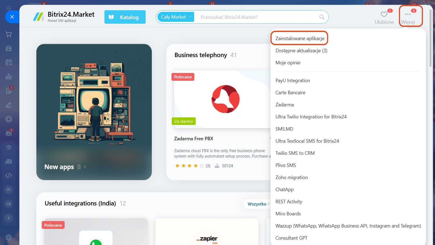Open Zadarma Free PBX title link
435x245 pixels.
click(x=194, y=138)
